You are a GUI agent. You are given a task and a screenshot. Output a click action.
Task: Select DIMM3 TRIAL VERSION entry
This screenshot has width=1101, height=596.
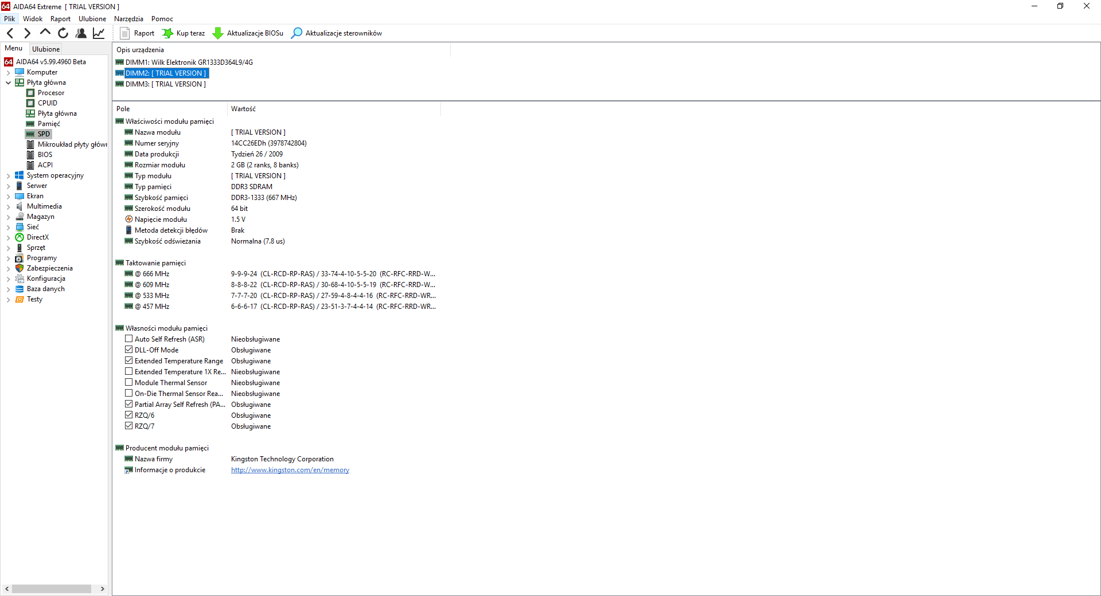point(161,84)
